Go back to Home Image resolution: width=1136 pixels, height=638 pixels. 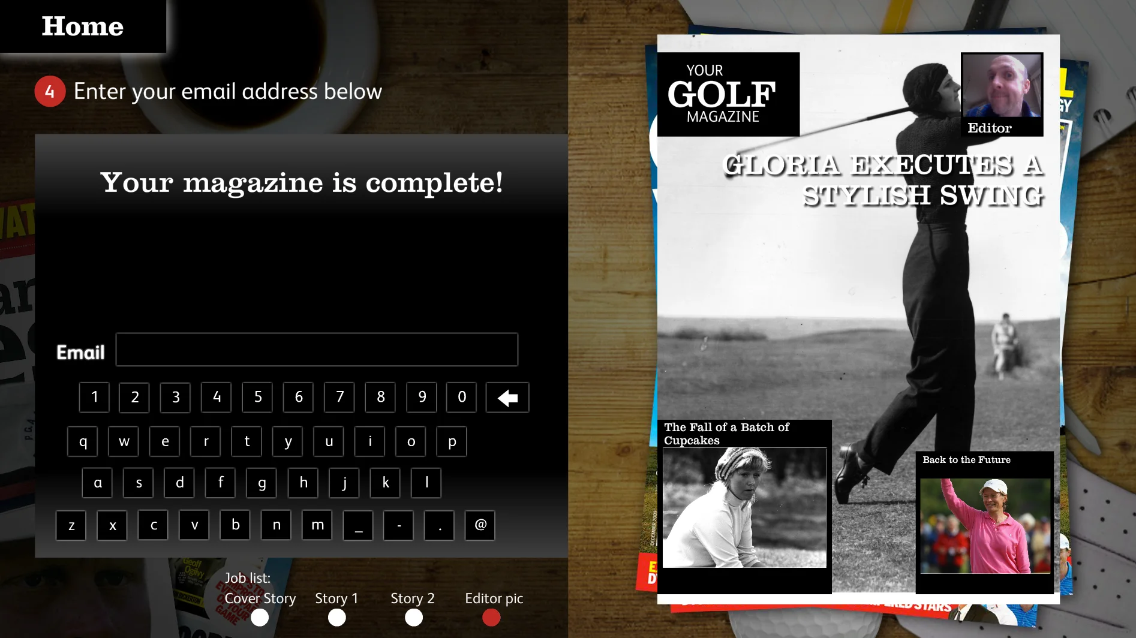click(83, 26)
